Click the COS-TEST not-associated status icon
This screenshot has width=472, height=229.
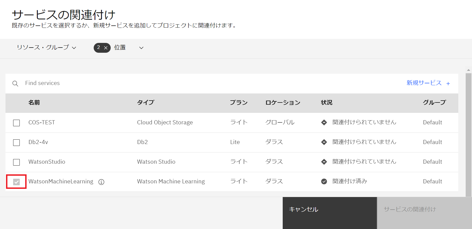click(324, 122)
